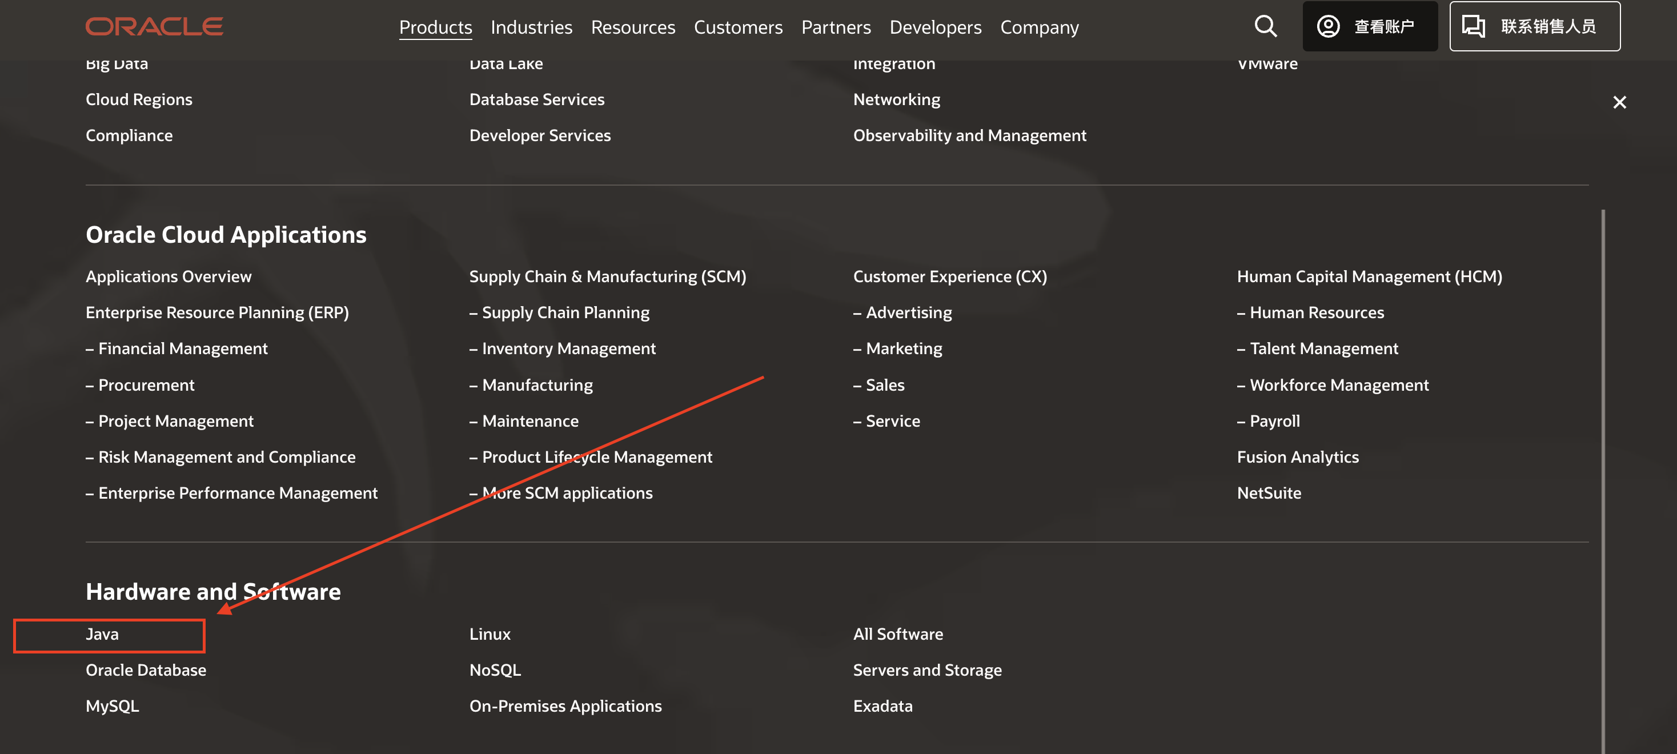Open the search magnifier icon
Viewport: 1677px width, 754px height.
(1265, 26)
